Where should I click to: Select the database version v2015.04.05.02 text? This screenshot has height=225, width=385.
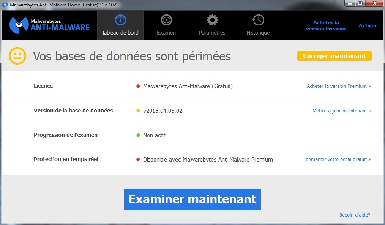163,111
